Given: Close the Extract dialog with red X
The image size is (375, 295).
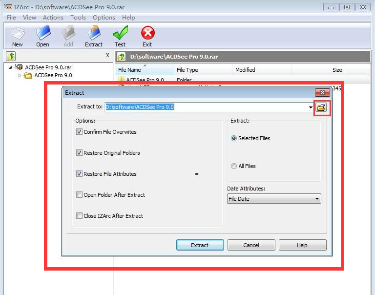Looking at the screenshot, I should click(322, 92).
